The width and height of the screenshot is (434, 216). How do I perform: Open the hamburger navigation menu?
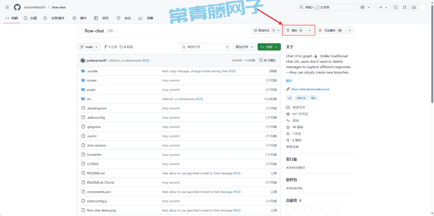coord(8,8)
